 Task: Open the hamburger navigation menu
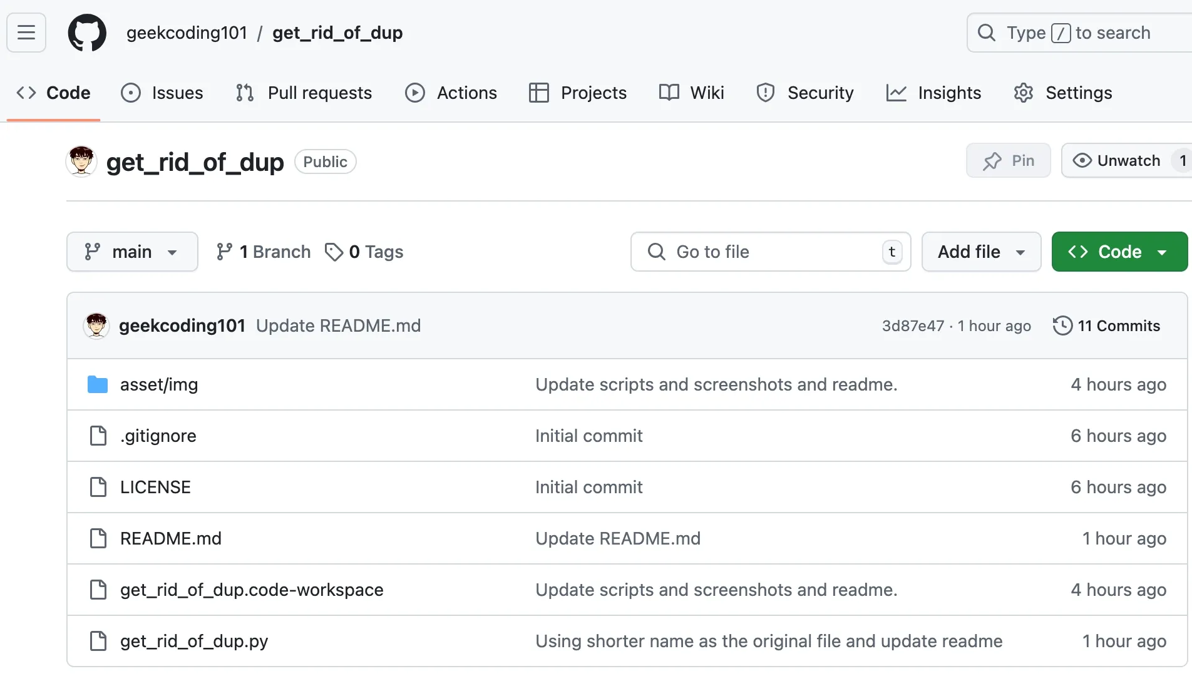point(26,33)
